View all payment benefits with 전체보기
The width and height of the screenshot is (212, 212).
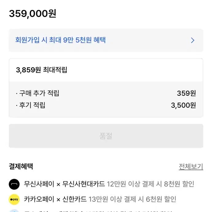tap(191, 167)
